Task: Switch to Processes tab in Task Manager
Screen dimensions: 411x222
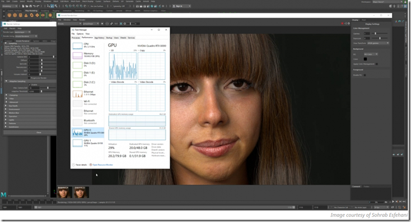Action: coord(76,38)
